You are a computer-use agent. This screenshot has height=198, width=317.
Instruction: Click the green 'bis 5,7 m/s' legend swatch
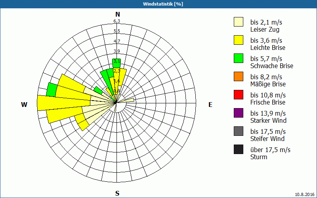click(239, 58)
